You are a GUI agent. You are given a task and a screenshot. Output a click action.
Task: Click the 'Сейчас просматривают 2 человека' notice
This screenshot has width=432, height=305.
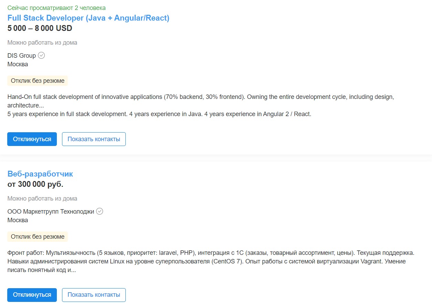(x=56, y=8)
